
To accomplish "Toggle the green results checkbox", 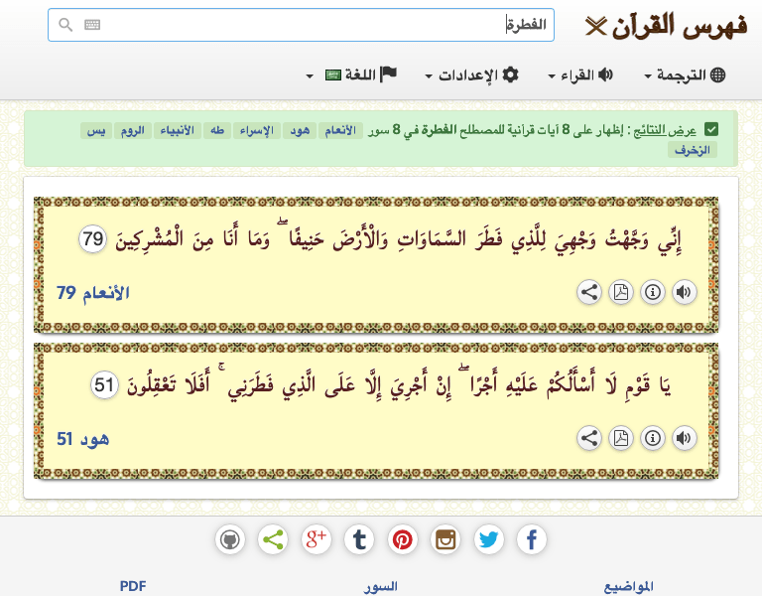I will pos(711,130).
